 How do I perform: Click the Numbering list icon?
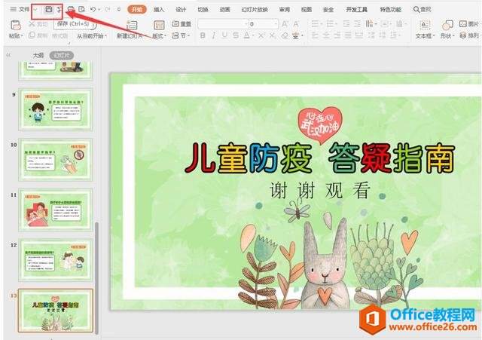pyautogui.click(x=331, y=23)
